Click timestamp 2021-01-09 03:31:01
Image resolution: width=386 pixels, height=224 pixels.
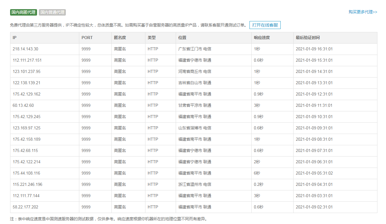[x=314, y=196]
